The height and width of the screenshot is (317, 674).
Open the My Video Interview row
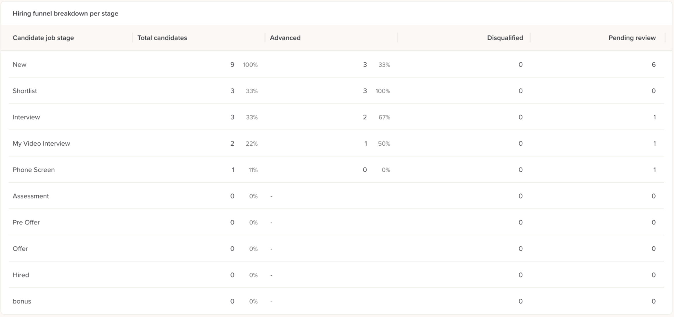click(x=41, y=144)
